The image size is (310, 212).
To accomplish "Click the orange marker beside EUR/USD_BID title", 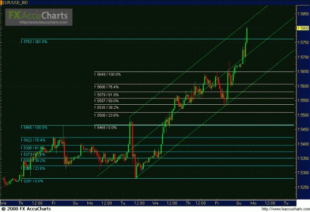I will pos(1,2).
